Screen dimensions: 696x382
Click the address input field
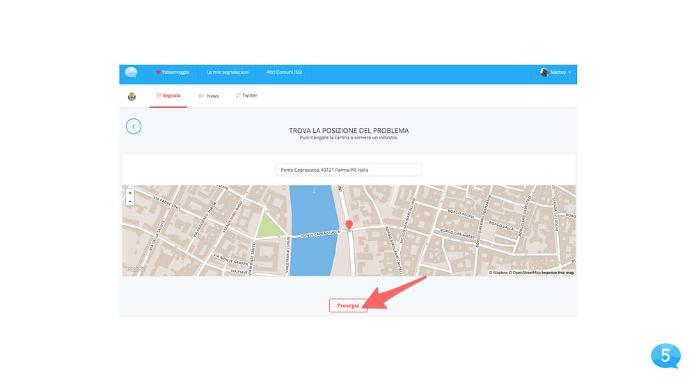[349, 170]
